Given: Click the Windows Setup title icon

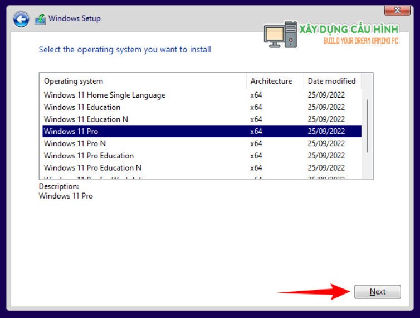Looking at the screenshot, I should [x=41, y=20].
